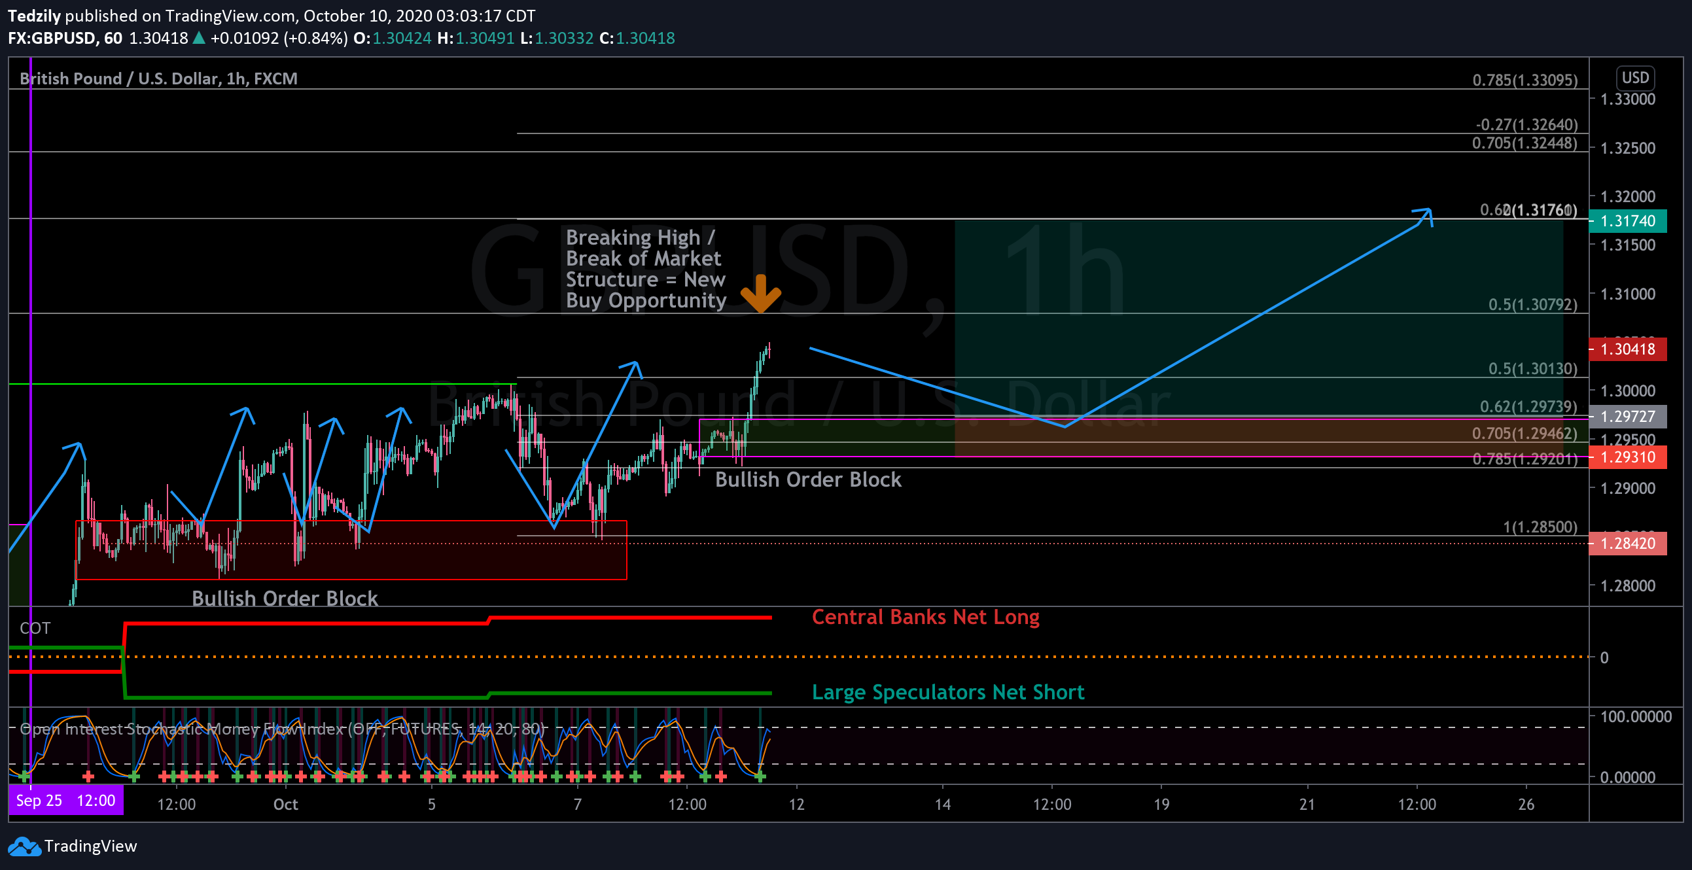Click the O:1.30424 open value
Image resolution: width=1692 pixels, height=870 pixels.
392,38
